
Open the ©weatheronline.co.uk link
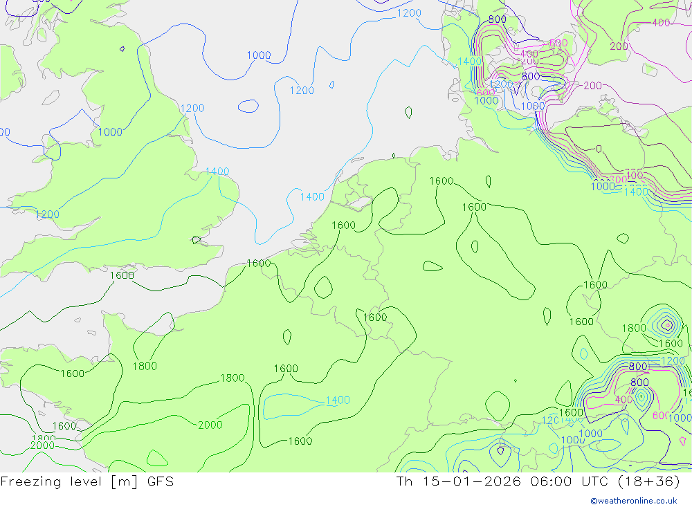(x=634, y=501)
